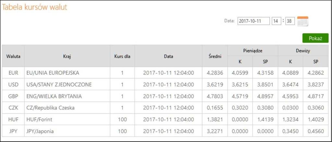Open the calendar date picker icon
Screen dimensions: 332x142
303,21
